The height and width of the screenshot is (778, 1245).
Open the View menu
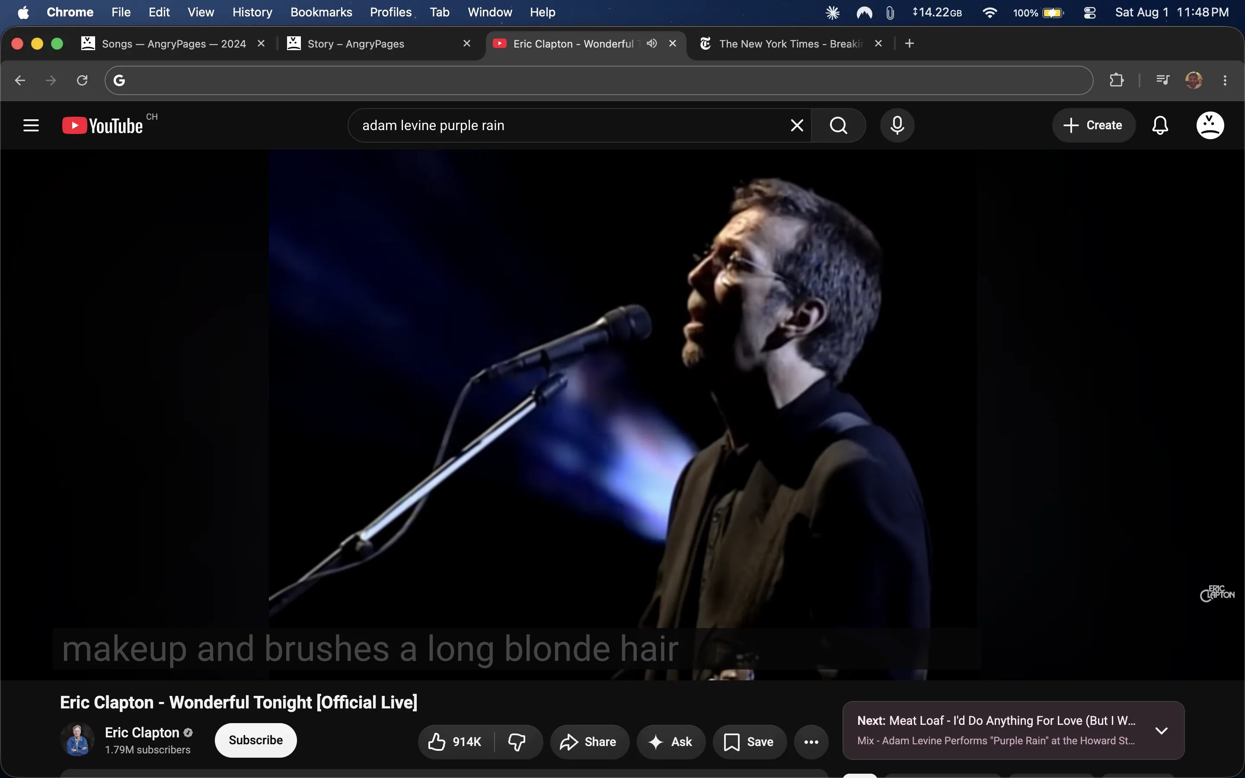pyautogui.click(x=201, y=13)
